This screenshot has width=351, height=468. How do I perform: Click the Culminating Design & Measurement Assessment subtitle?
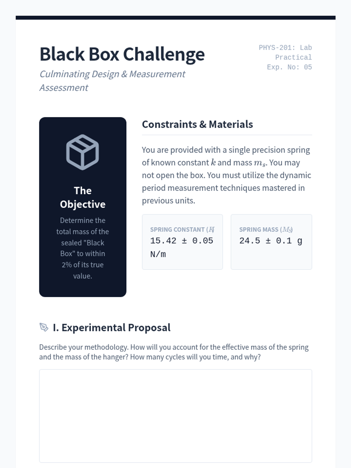112,81
